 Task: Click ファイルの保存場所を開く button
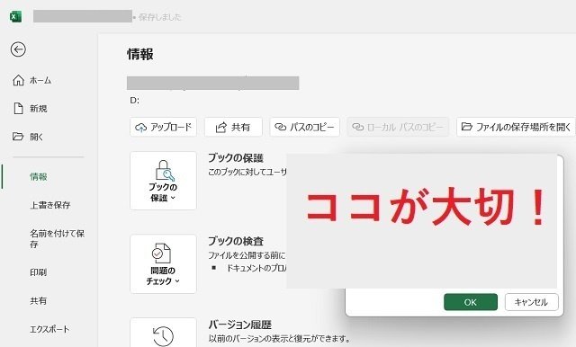tap(516, 127)
